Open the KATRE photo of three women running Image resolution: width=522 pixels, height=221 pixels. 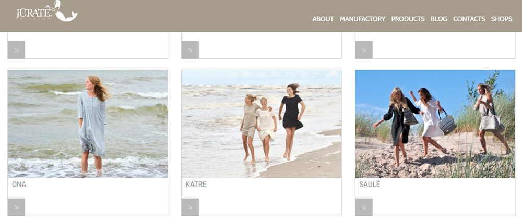click(262, 124)
